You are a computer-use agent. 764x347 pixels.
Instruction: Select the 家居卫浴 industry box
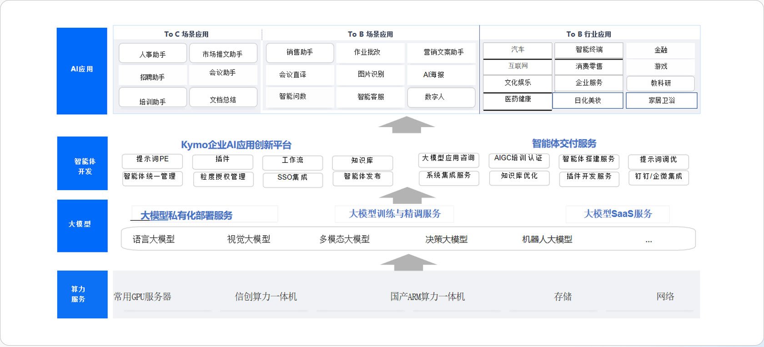point(662,101)
